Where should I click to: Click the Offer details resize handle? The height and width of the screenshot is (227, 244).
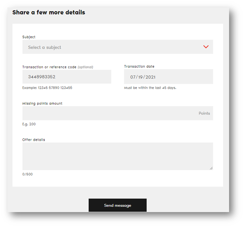point(211,168)
